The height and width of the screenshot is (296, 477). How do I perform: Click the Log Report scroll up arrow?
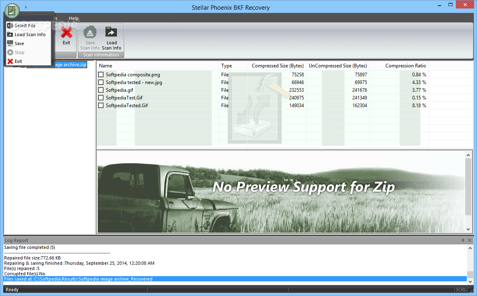[x=470, y=248]
